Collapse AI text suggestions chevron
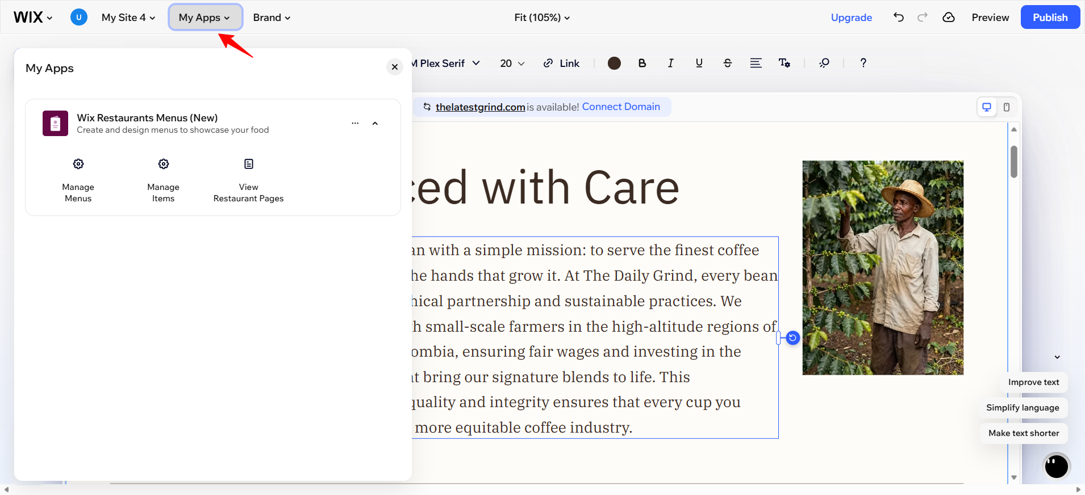Viewport: 1085px width, 495px height. pyautogui.click(x=1057, y=357)
